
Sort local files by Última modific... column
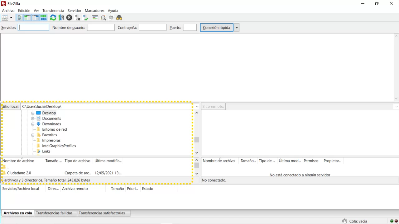point(108,161)
